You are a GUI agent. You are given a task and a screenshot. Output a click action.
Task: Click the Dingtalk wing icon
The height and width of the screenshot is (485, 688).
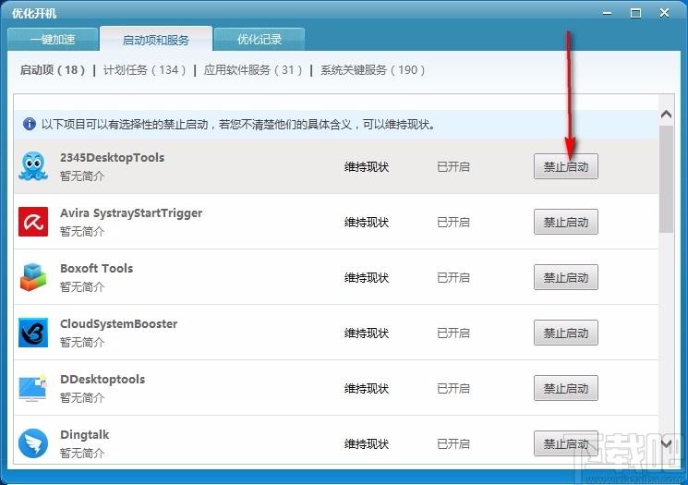coord(33,443)
